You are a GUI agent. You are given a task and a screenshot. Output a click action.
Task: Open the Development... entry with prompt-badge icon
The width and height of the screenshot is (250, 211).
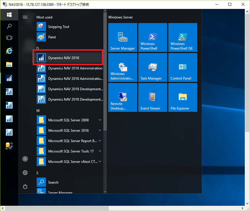(x=70, y=99)
